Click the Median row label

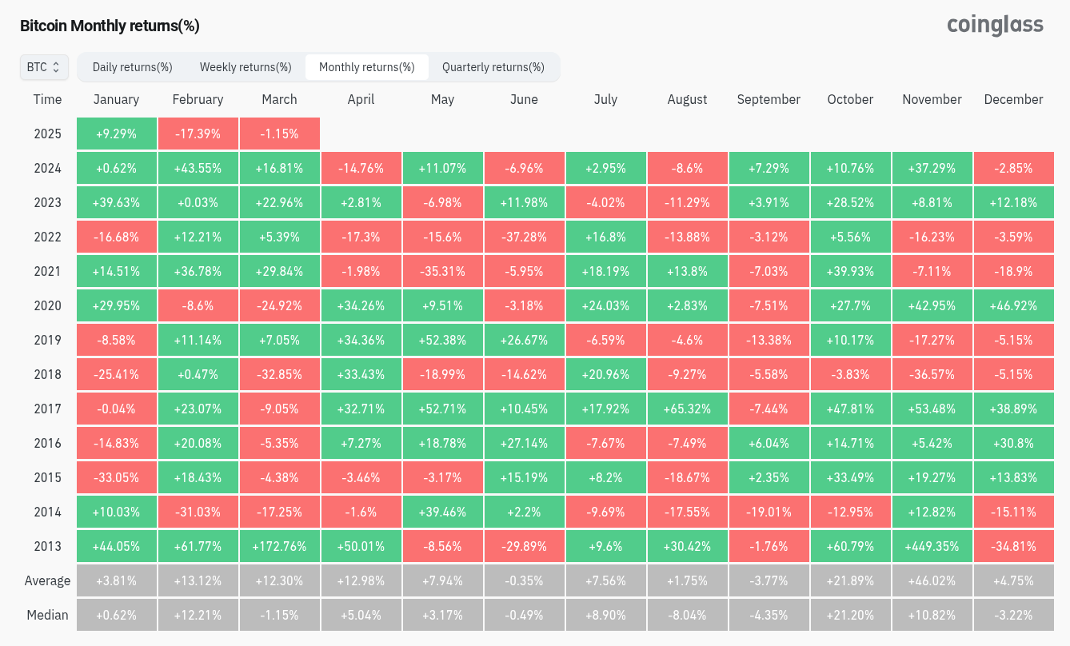point(47,616)
